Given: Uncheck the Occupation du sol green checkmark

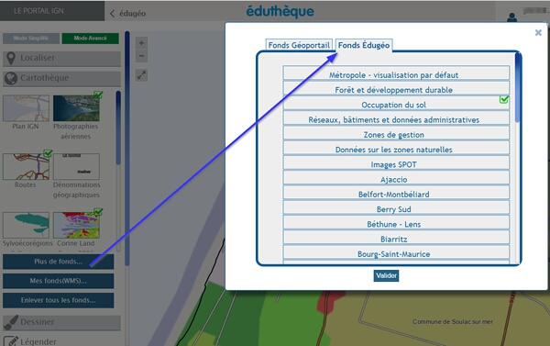Looking at the screenshot, I should click(x=504, y=99).
